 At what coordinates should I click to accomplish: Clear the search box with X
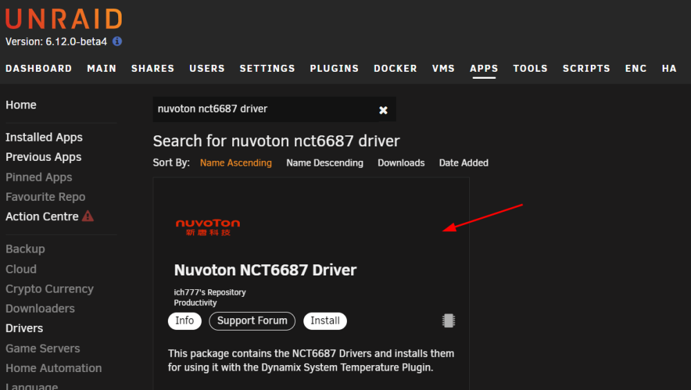point(384,110)
